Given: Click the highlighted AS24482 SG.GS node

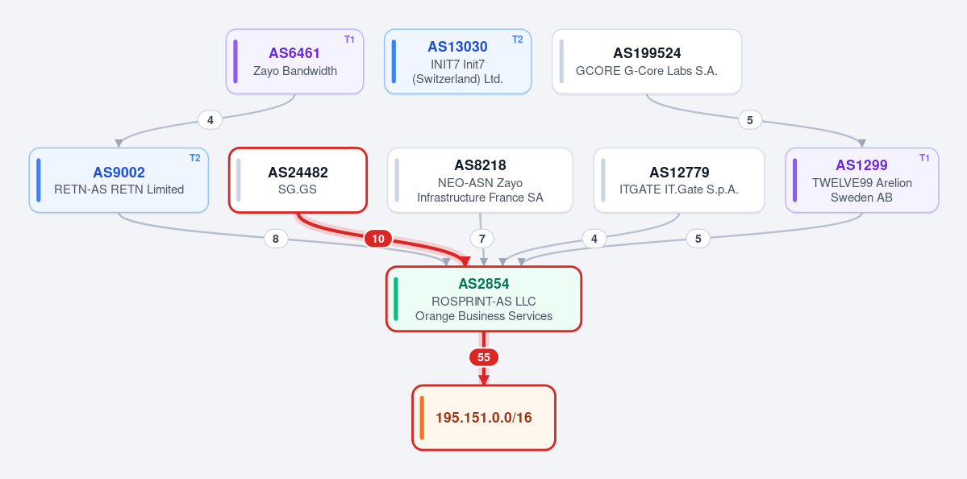Looking at the screenshot, I should click(298, 180).
